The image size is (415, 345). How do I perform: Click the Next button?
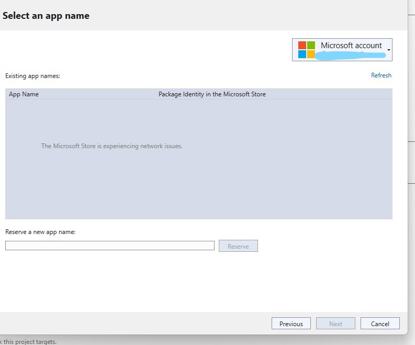click(x=335, y=324)
